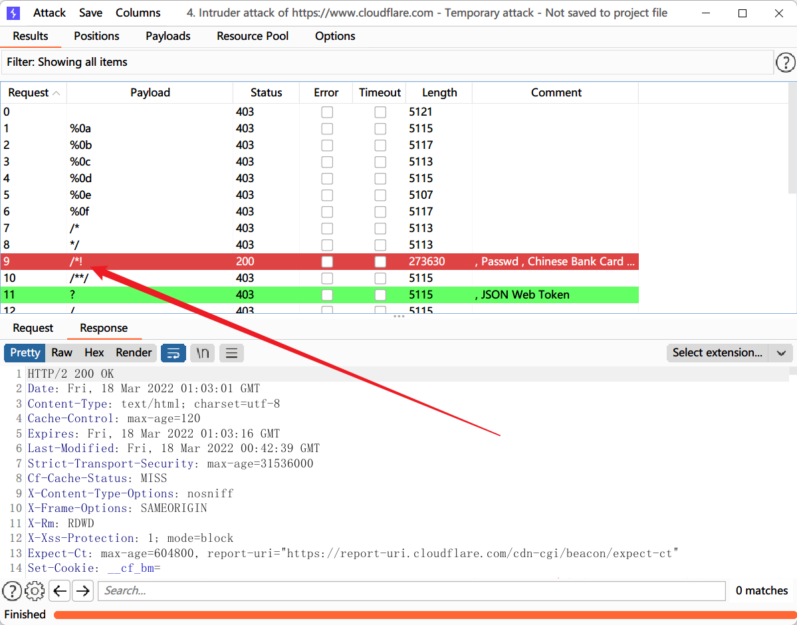Select row with payload /**/
This screenshot has height=625, width=797.
click(319, 278)
